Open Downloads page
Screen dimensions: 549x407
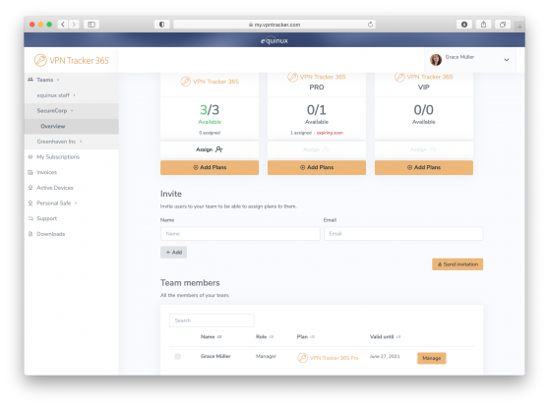point(51,234)
